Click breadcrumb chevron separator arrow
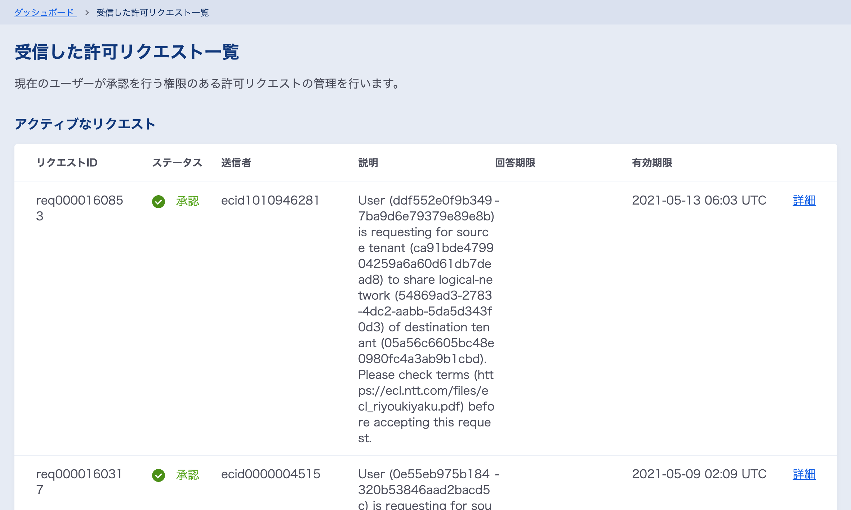Viewport: 851px width, 510px height. click(x=87, y=13)
